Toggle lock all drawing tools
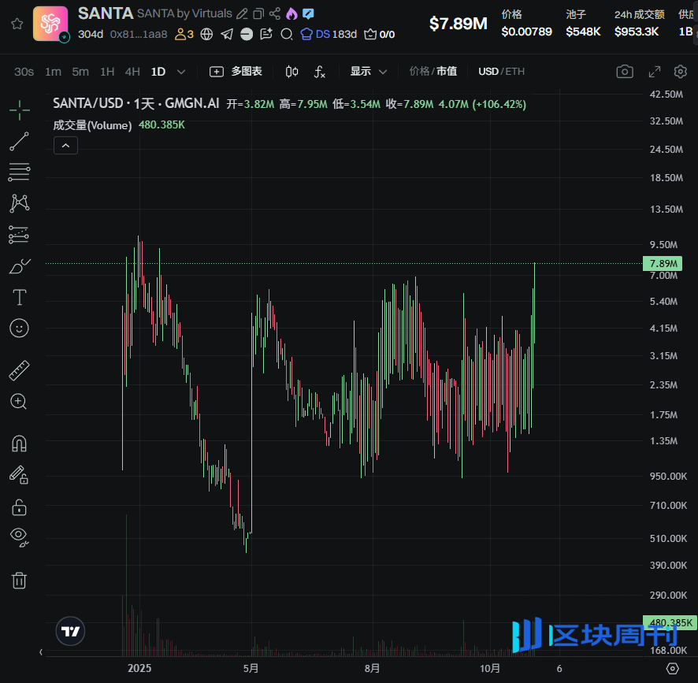698x683 pixels. [x=20, y=507]
